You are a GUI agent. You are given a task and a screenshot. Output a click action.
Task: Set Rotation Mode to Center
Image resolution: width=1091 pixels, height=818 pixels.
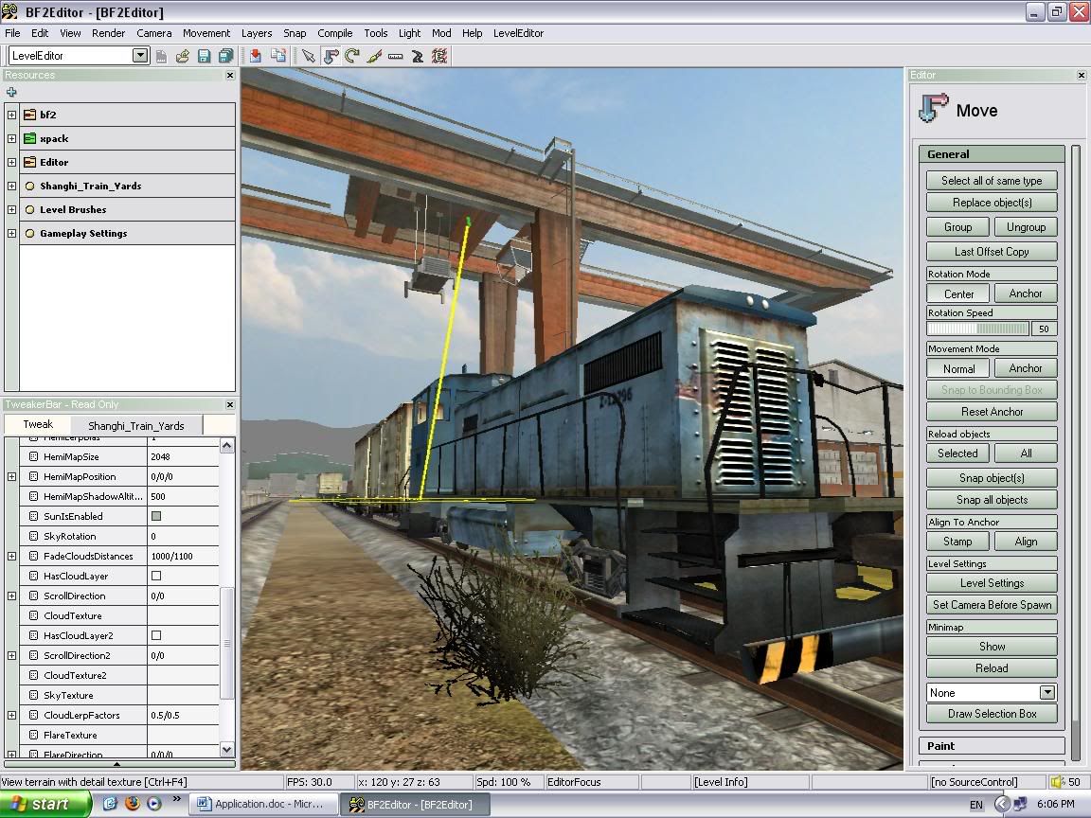coord(958,293)
